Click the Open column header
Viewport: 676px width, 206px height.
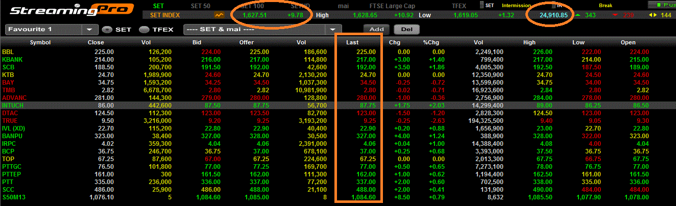coord(628,43)
